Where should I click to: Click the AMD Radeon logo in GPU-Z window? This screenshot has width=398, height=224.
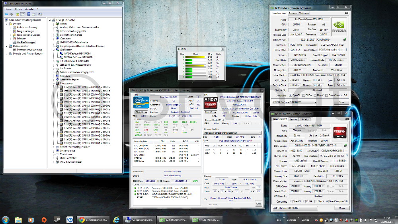[x=339, y=132]
